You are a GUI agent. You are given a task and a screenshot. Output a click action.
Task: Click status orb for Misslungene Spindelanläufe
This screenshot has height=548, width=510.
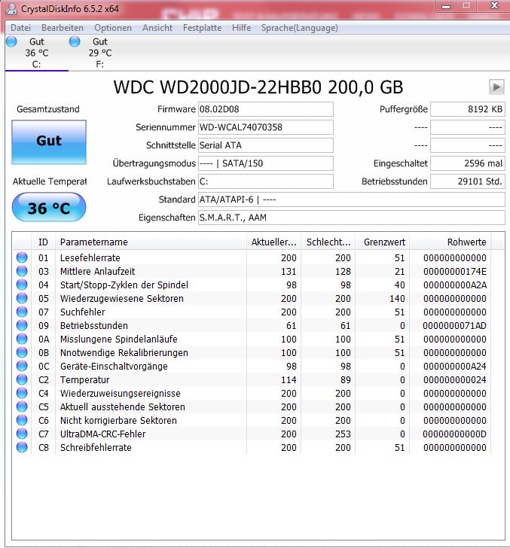(x=22, y=339)
